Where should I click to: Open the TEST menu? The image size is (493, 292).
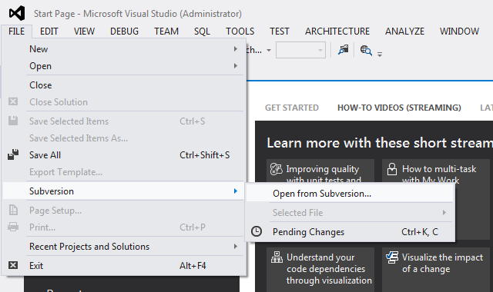click(x=279, y=32)
